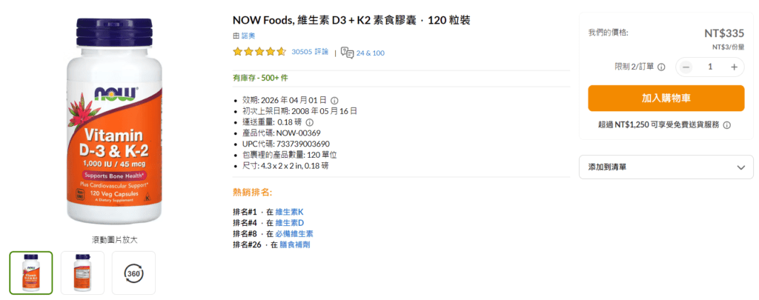Screen dimensions: 759x300
Task: Open the 360 degree product view
Action: coord(133,273)
